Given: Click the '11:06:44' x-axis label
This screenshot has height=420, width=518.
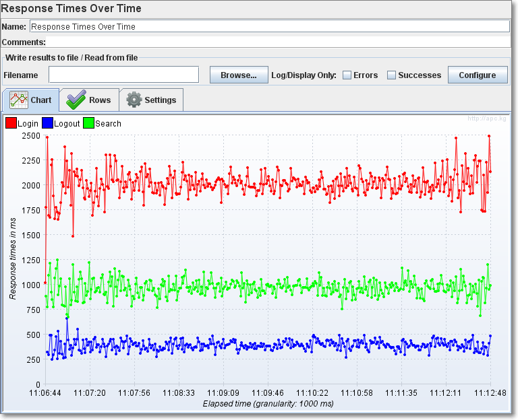Looking at the screenshot, I should click(x=45, y=393).
